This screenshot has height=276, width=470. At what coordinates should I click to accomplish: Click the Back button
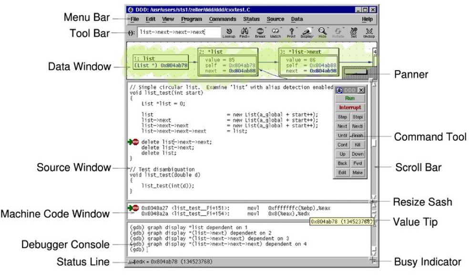pyautogui.click(x=342, y=164)
